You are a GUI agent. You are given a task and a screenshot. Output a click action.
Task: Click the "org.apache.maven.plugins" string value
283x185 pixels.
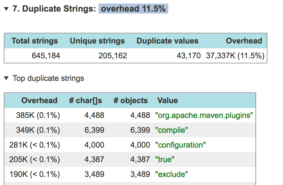[x=204, y=115]
